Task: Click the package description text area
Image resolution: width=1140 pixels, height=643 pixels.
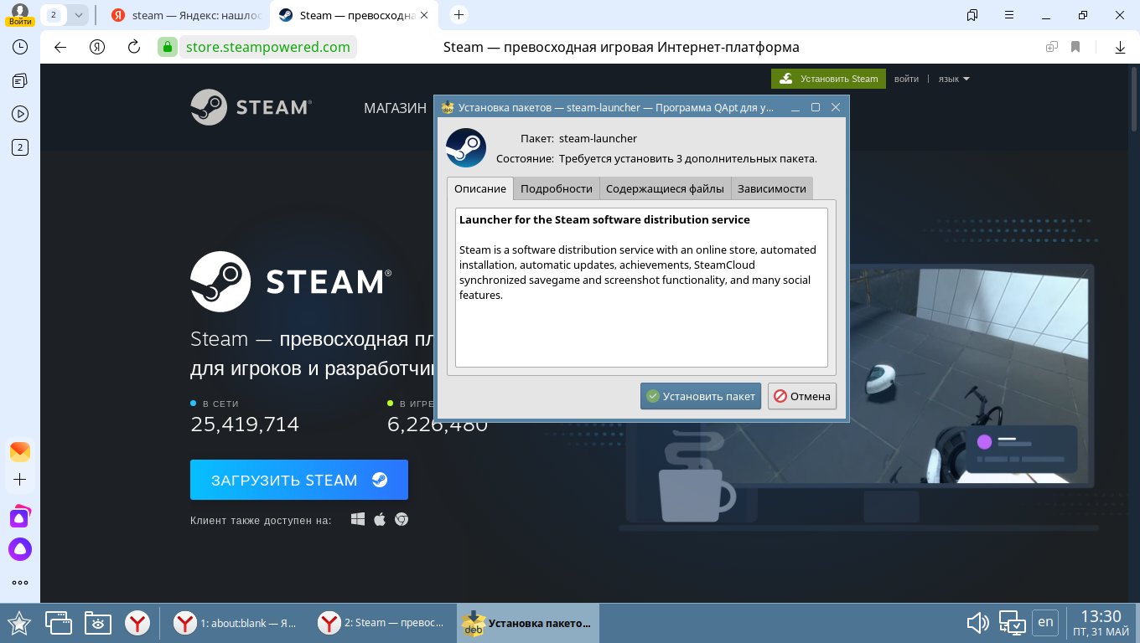Action: tap(641, 287)
